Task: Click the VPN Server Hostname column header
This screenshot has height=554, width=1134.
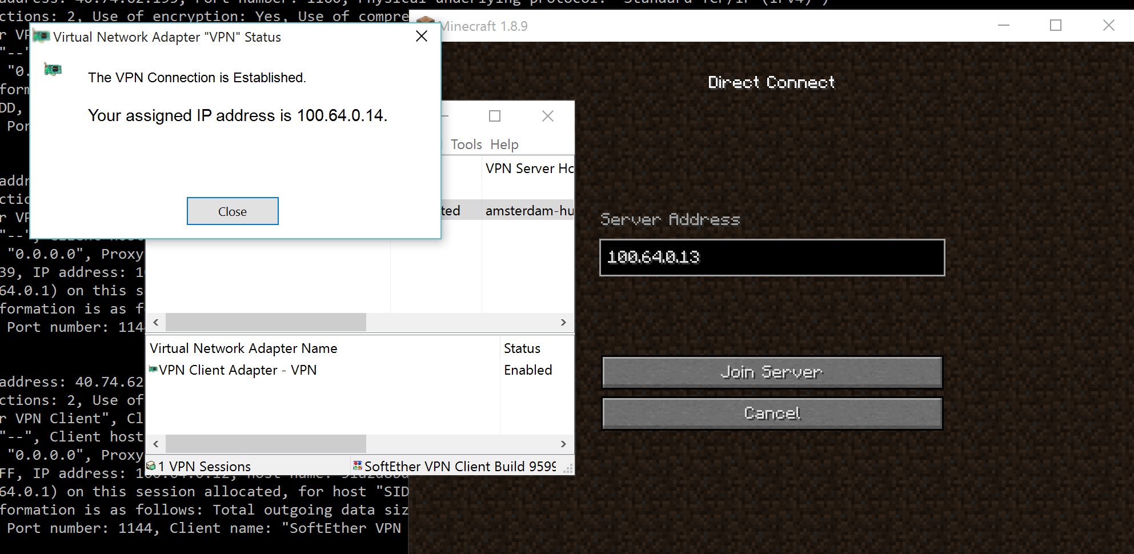Action: 528,168
